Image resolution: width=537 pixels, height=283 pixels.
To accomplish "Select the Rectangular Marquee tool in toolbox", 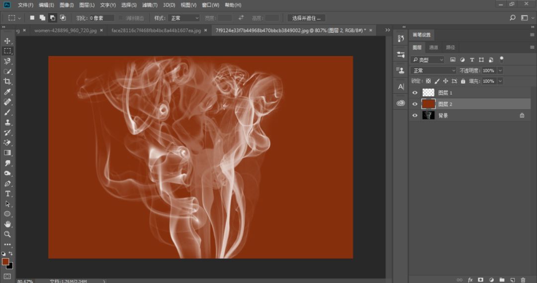I will 7,51.
